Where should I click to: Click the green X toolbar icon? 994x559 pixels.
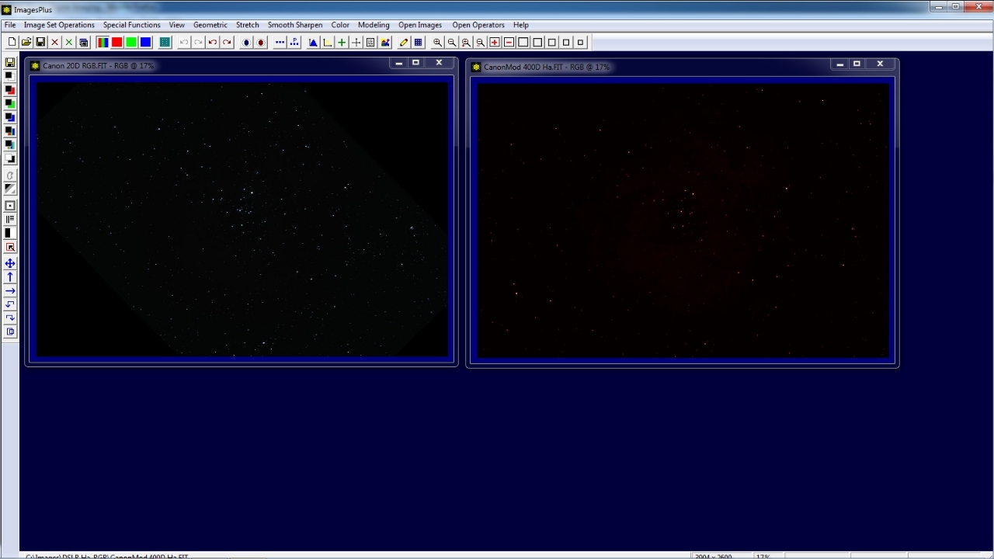click(x=69, y=42)
